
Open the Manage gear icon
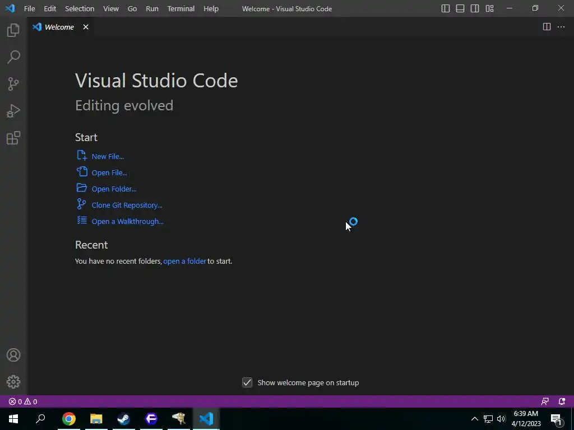(13, 382)
